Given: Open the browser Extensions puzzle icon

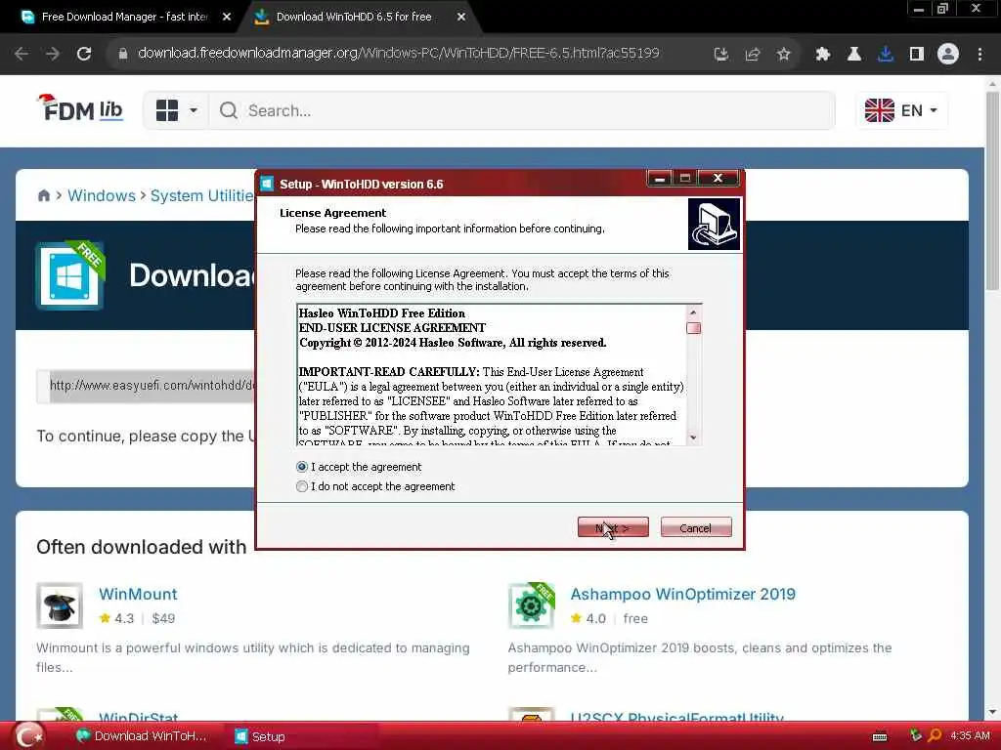Looking at the screenshot, I should (823, 55).
